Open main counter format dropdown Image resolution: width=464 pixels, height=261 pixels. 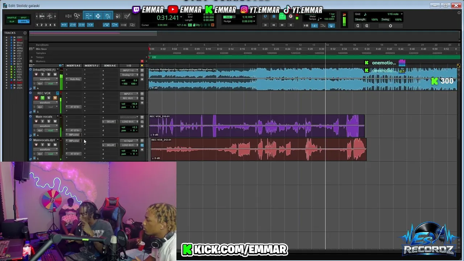coord(181,18)
